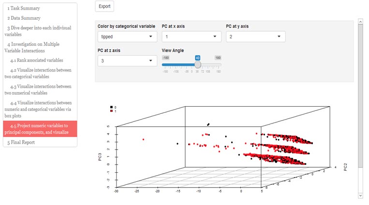
Task: Click the scrollbar down arrow
Action: [360, 195]
